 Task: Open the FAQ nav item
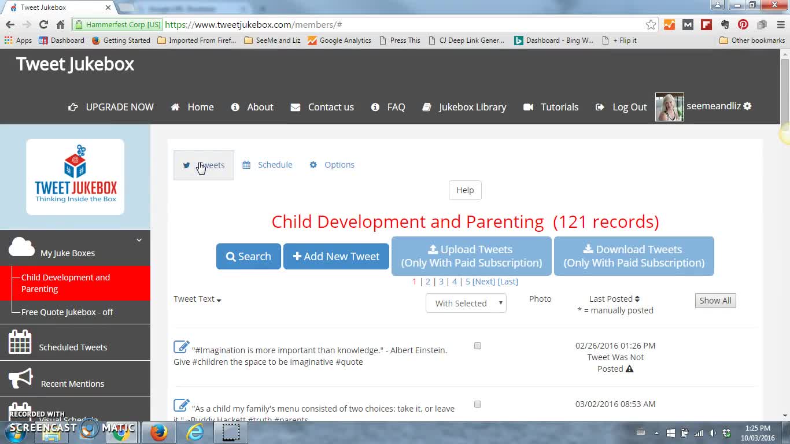[388, 107]
